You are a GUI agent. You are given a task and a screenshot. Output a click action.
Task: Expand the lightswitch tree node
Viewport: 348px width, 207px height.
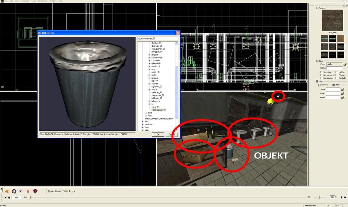(150, 63)
